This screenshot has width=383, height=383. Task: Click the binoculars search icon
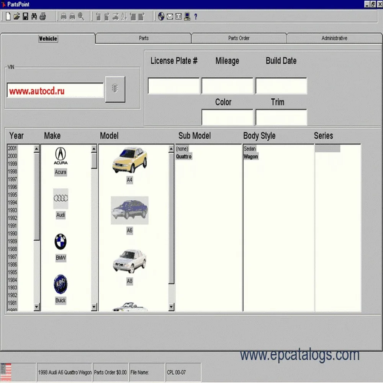(34, 16)
